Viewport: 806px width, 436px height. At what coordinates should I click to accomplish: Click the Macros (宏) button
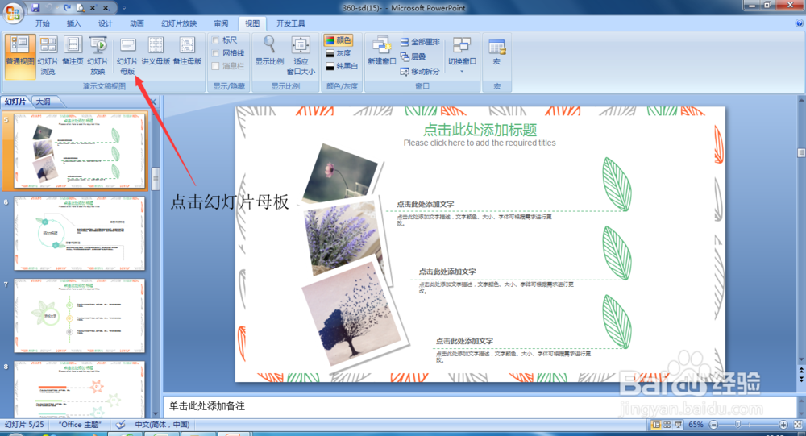(x=496, y=52)
